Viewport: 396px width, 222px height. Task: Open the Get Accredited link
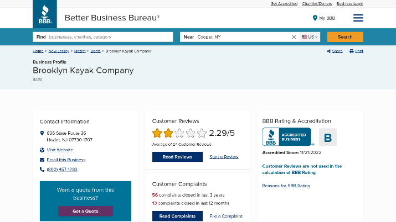click(x=284, y=3)
